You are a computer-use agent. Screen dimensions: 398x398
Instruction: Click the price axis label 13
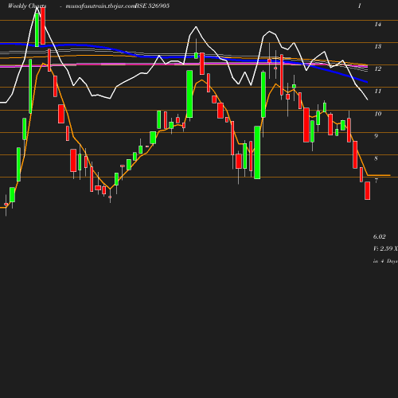point(378,47)
